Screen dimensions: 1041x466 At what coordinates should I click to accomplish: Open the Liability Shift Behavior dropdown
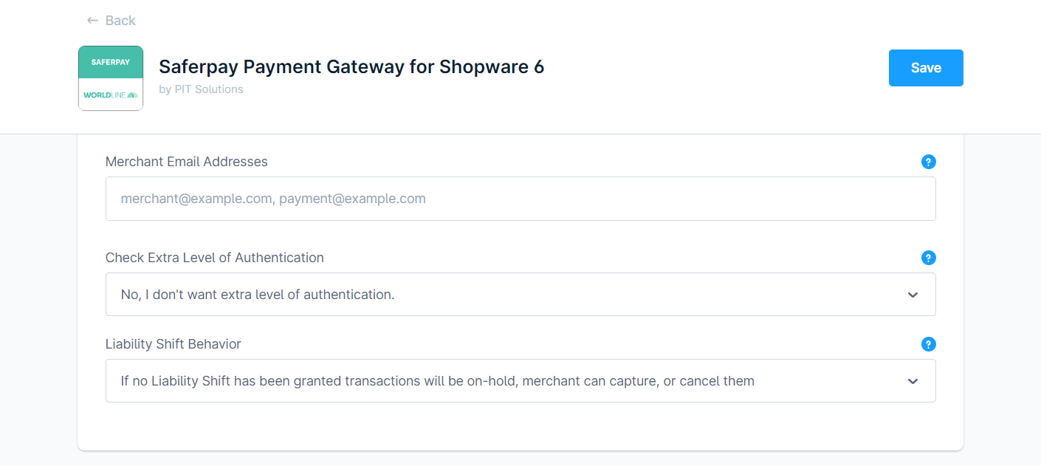click(520, 381)
